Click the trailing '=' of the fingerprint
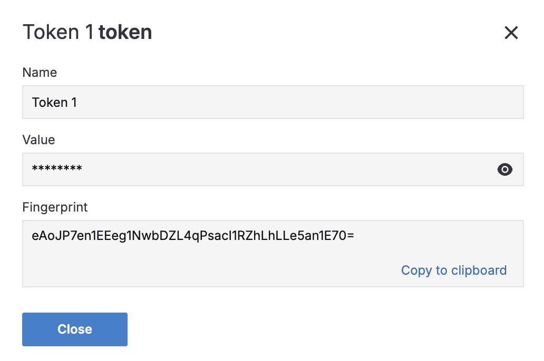The height and width of the screenshot is (361, 544). [350, 236]
